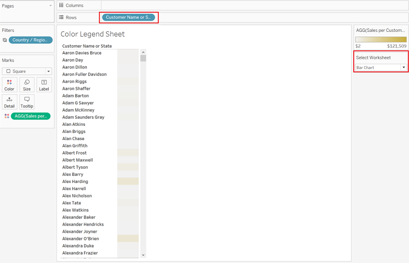Click the sales gradient color legend

click(x=380, y=39)
